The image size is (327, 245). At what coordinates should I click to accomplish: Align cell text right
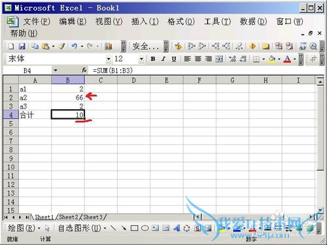click(209, 59)
